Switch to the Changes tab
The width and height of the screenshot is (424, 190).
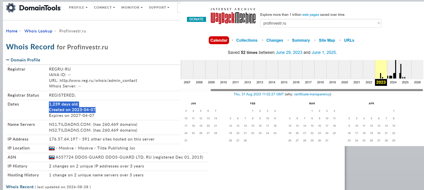coord(275,40)
